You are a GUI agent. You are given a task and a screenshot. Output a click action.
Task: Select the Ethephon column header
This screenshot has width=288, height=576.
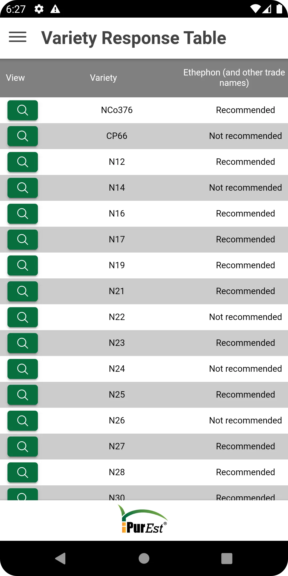234,78
